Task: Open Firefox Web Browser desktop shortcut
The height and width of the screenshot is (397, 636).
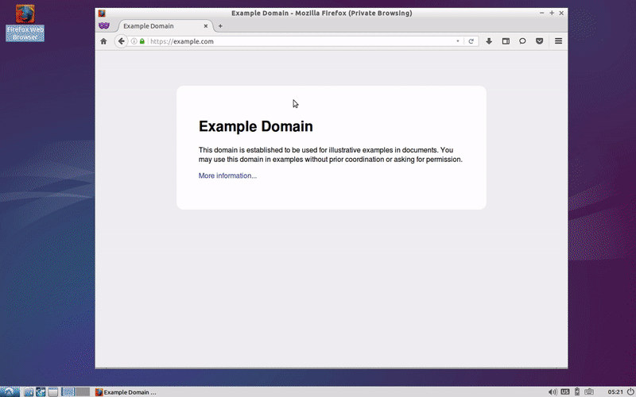Action: [25, 23]
